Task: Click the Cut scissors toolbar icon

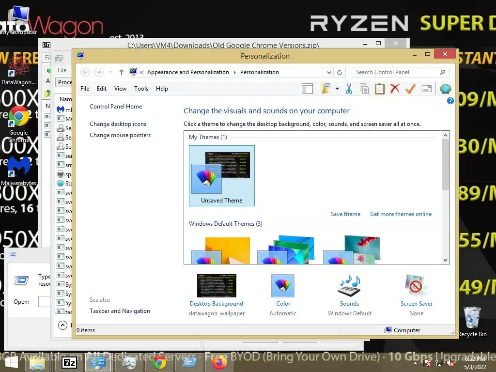Action: 349,89
